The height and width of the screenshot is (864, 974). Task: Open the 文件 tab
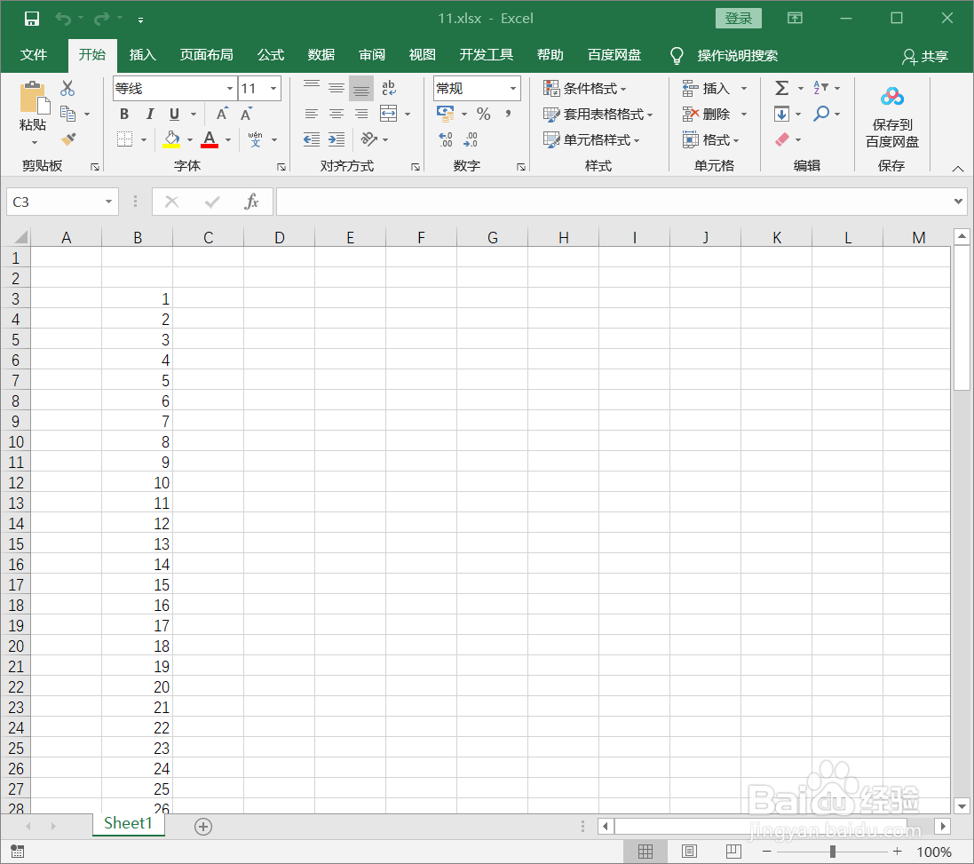click(34, 55)
